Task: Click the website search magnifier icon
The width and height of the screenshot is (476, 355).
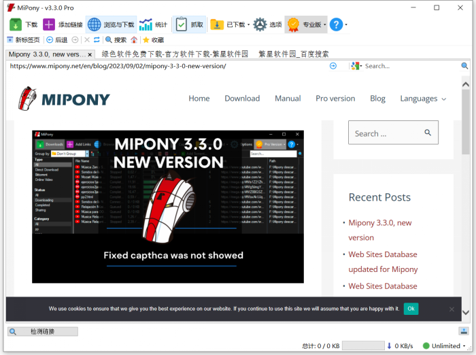Action: coord(428,133)
